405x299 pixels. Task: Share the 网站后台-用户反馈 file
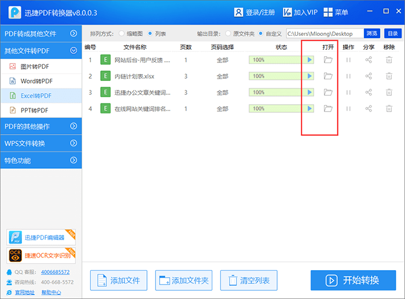369,60
